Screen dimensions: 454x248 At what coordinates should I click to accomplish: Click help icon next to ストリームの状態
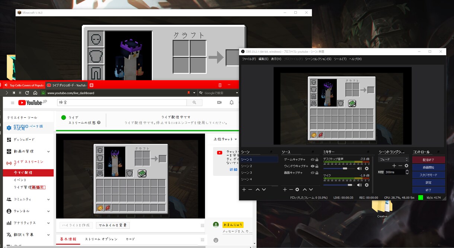pos(99,123)
